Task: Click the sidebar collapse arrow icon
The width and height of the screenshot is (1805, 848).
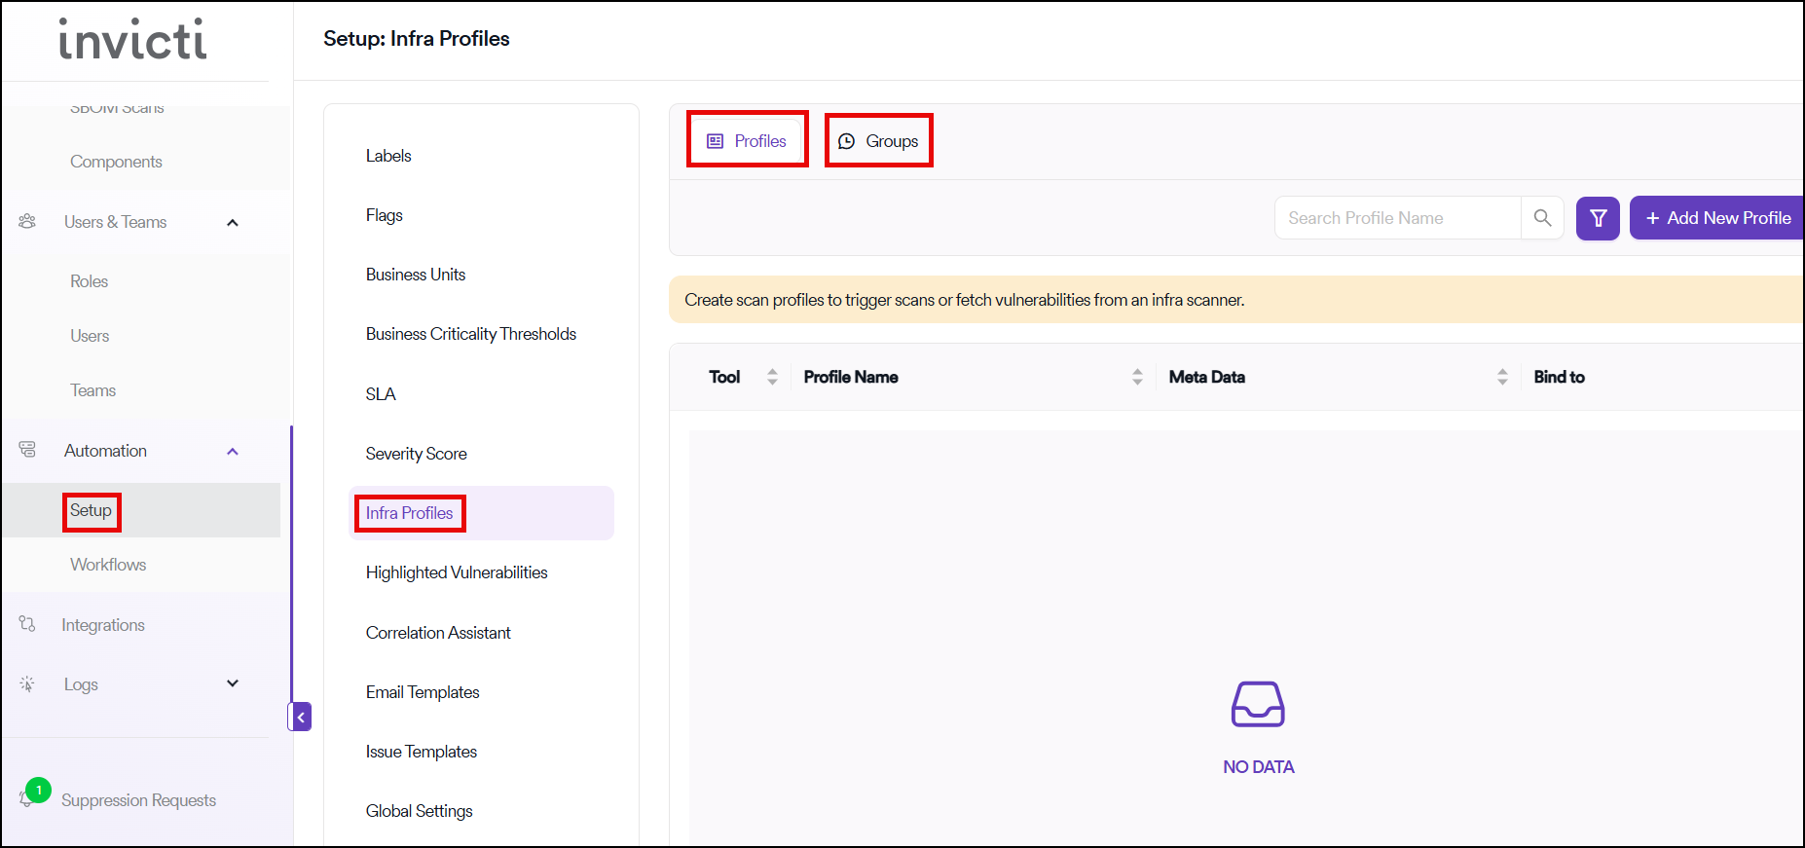Action: (301, 717)
